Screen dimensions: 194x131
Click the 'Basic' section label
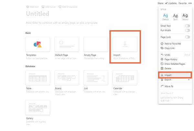click(x=28, y=33)
